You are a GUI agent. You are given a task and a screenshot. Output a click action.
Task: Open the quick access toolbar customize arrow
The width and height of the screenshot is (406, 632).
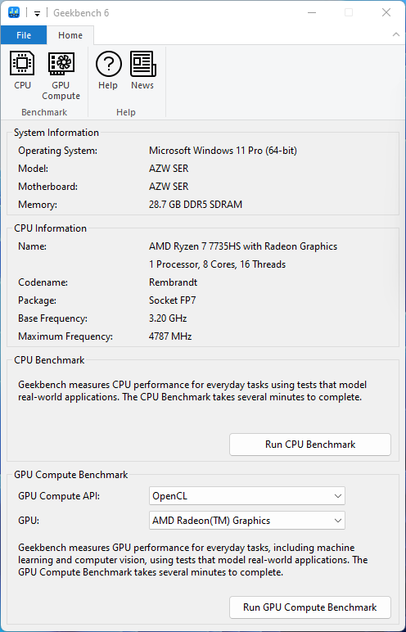pos(37,13)
